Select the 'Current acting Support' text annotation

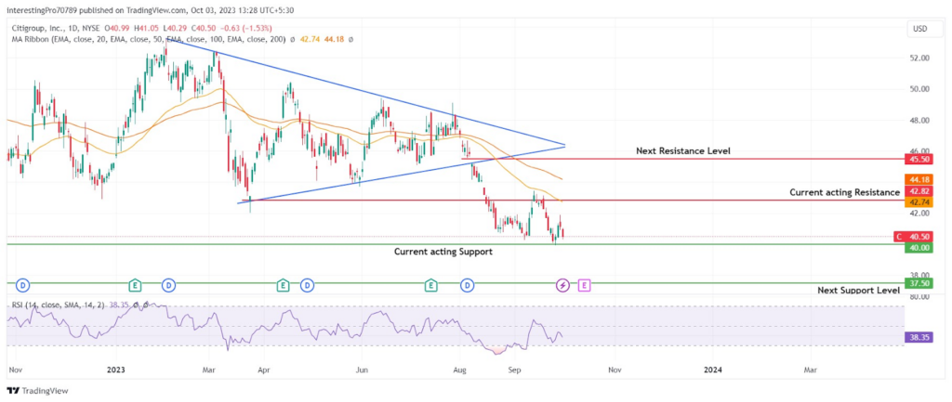[443, 251]
